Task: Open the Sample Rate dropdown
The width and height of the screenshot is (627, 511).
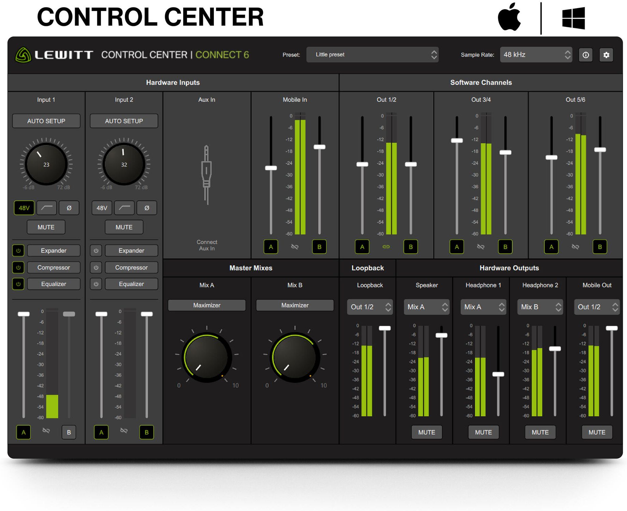Action: [536, 55]
